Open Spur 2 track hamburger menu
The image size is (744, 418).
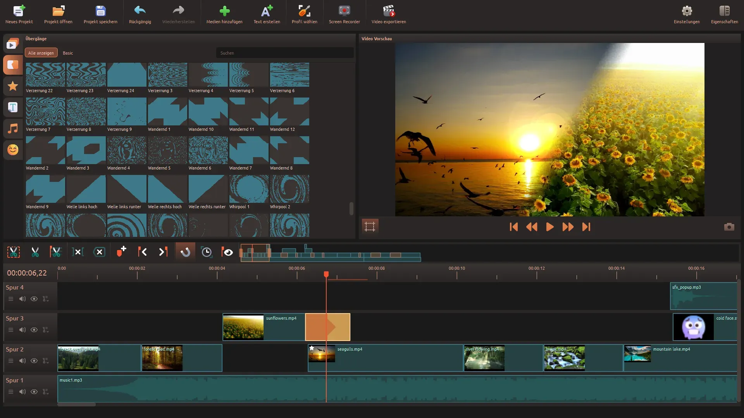pyautogui.click(x=11, y=361)
